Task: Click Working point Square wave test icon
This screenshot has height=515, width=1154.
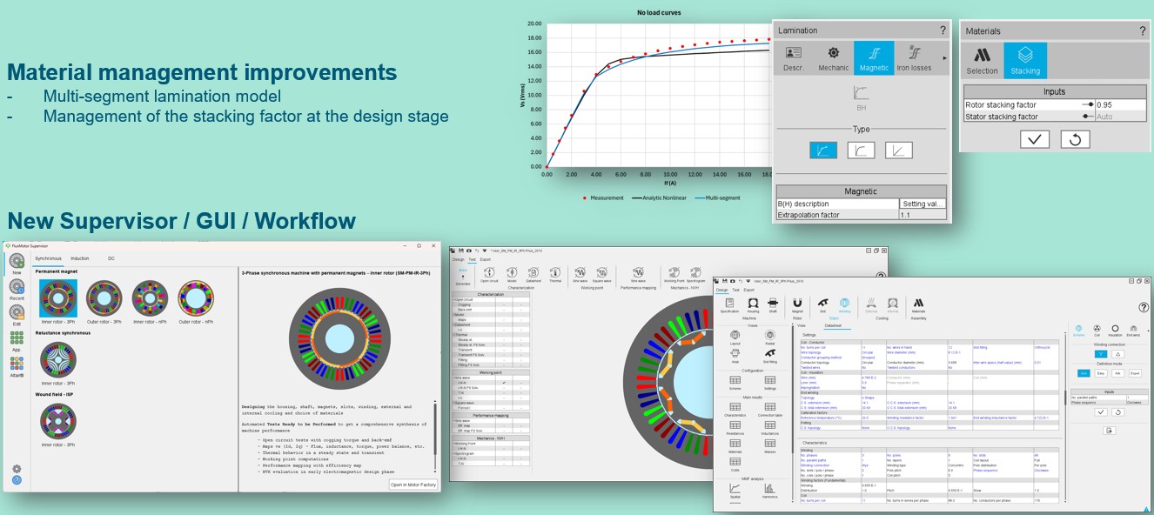Action: coord(602,275)
